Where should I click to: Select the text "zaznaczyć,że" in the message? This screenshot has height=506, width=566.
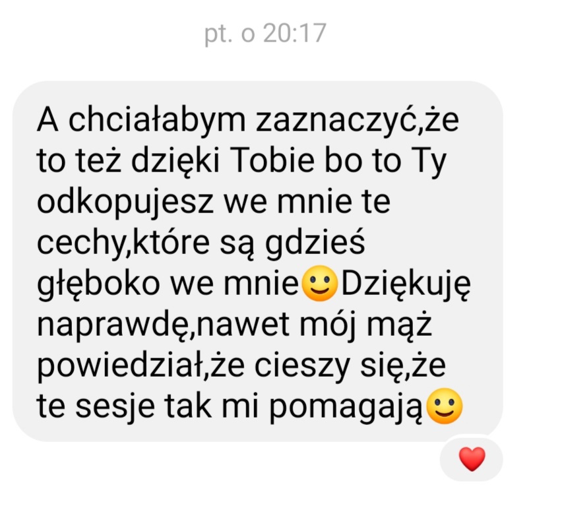358,120
